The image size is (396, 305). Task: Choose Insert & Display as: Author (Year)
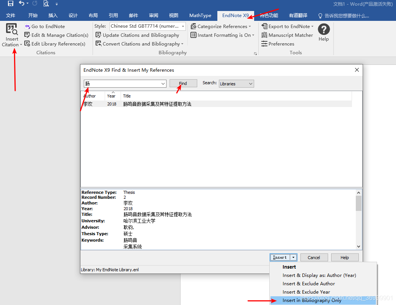pos(323,275)
